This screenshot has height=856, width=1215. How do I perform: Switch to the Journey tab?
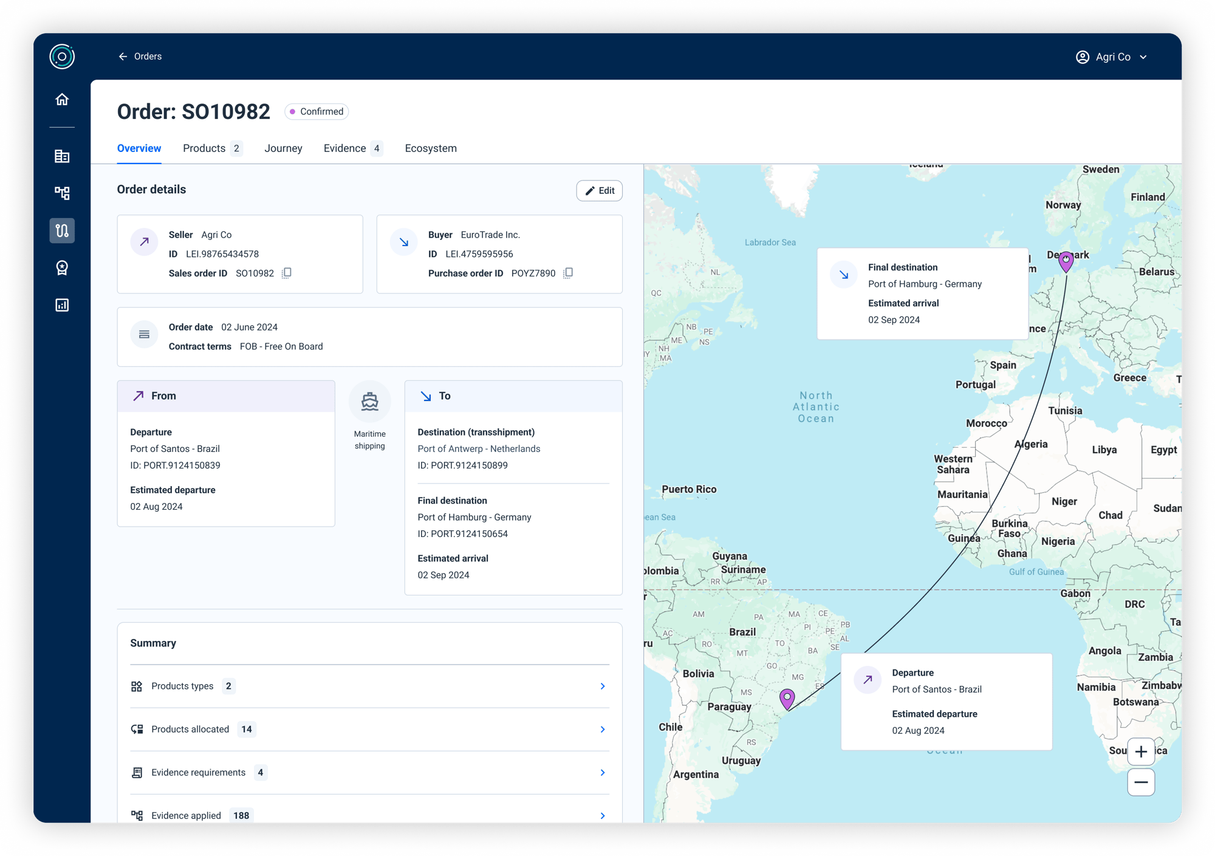pyautogui.click(x=283, y=149)
